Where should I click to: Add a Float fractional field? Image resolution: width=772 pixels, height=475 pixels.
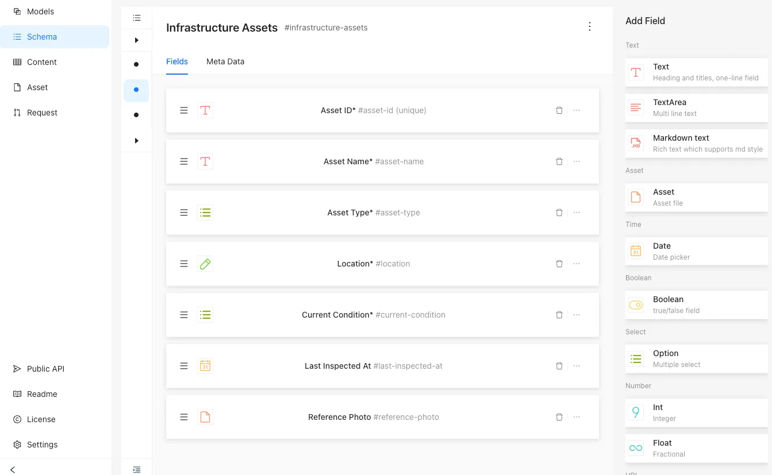[x=697, y=449]
